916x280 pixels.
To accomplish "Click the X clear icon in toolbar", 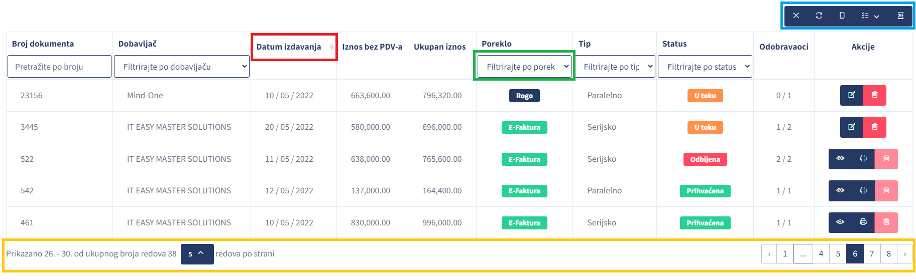I will 796,16.
